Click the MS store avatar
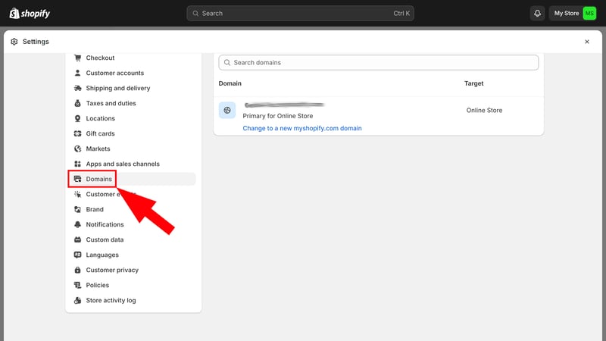606x341 pixels. tap(589, 13)
